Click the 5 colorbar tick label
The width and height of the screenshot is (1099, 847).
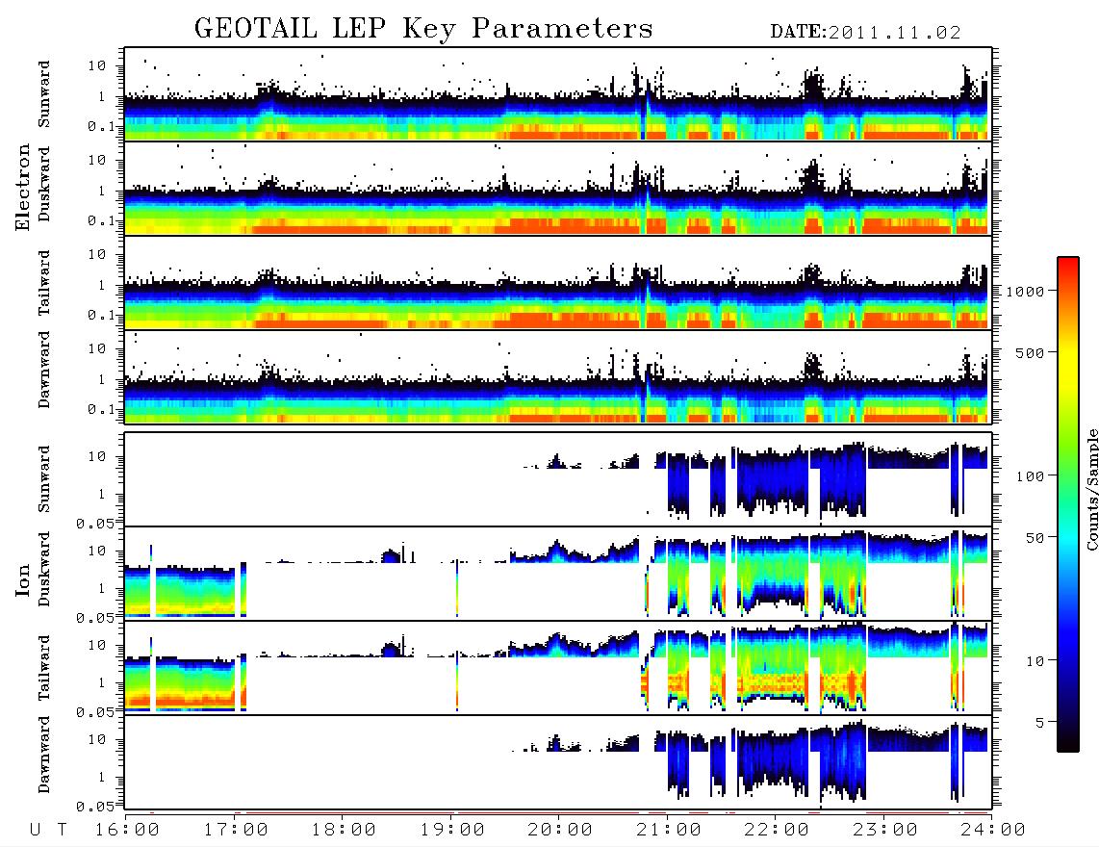1040,723
